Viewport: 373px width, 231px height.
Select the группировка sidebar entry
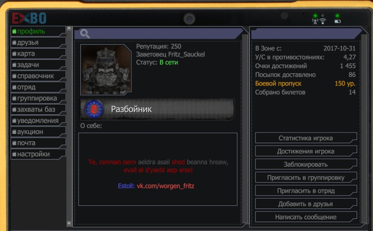pos(38,98)
